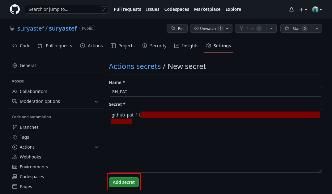The width and height of the screenshot is (332, 194).
Task: Click the repository book icon
Action: pos(12,28)
